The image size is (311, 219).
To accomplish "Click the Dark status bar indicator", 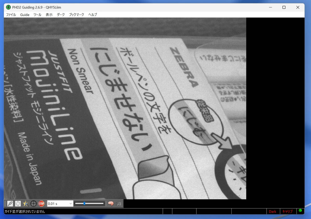I will coord(272,211).
